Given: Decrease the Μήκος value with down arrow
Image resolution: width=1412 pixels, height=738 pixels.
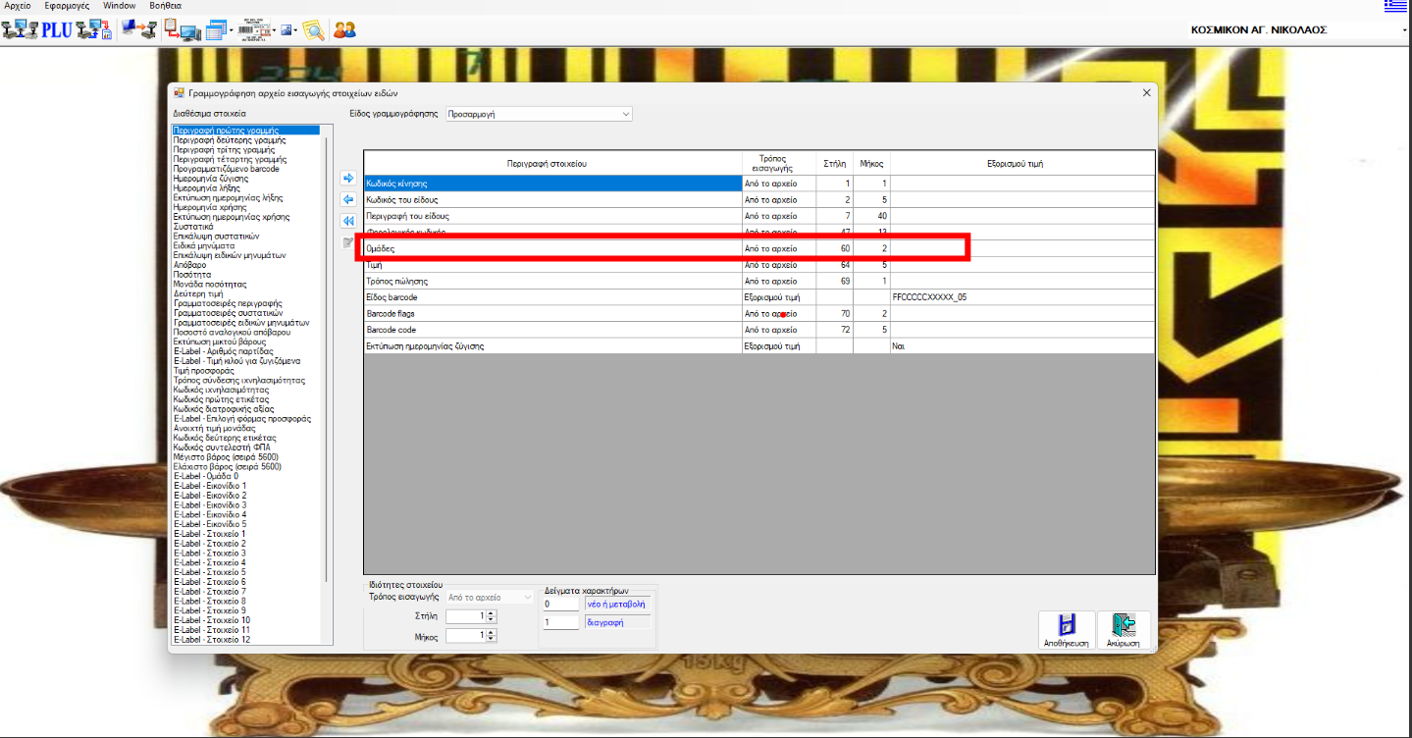Looking at the screenshot, I should [491, 639].
